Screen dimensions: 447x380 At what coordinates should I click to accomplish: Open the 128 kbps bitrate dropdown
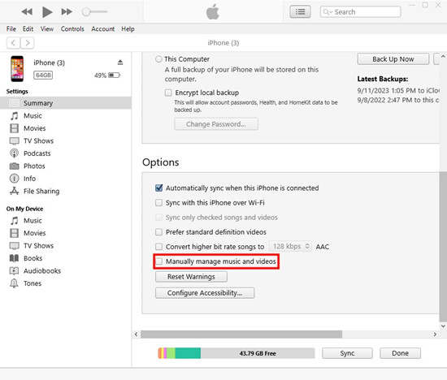[x=290, y=246]
